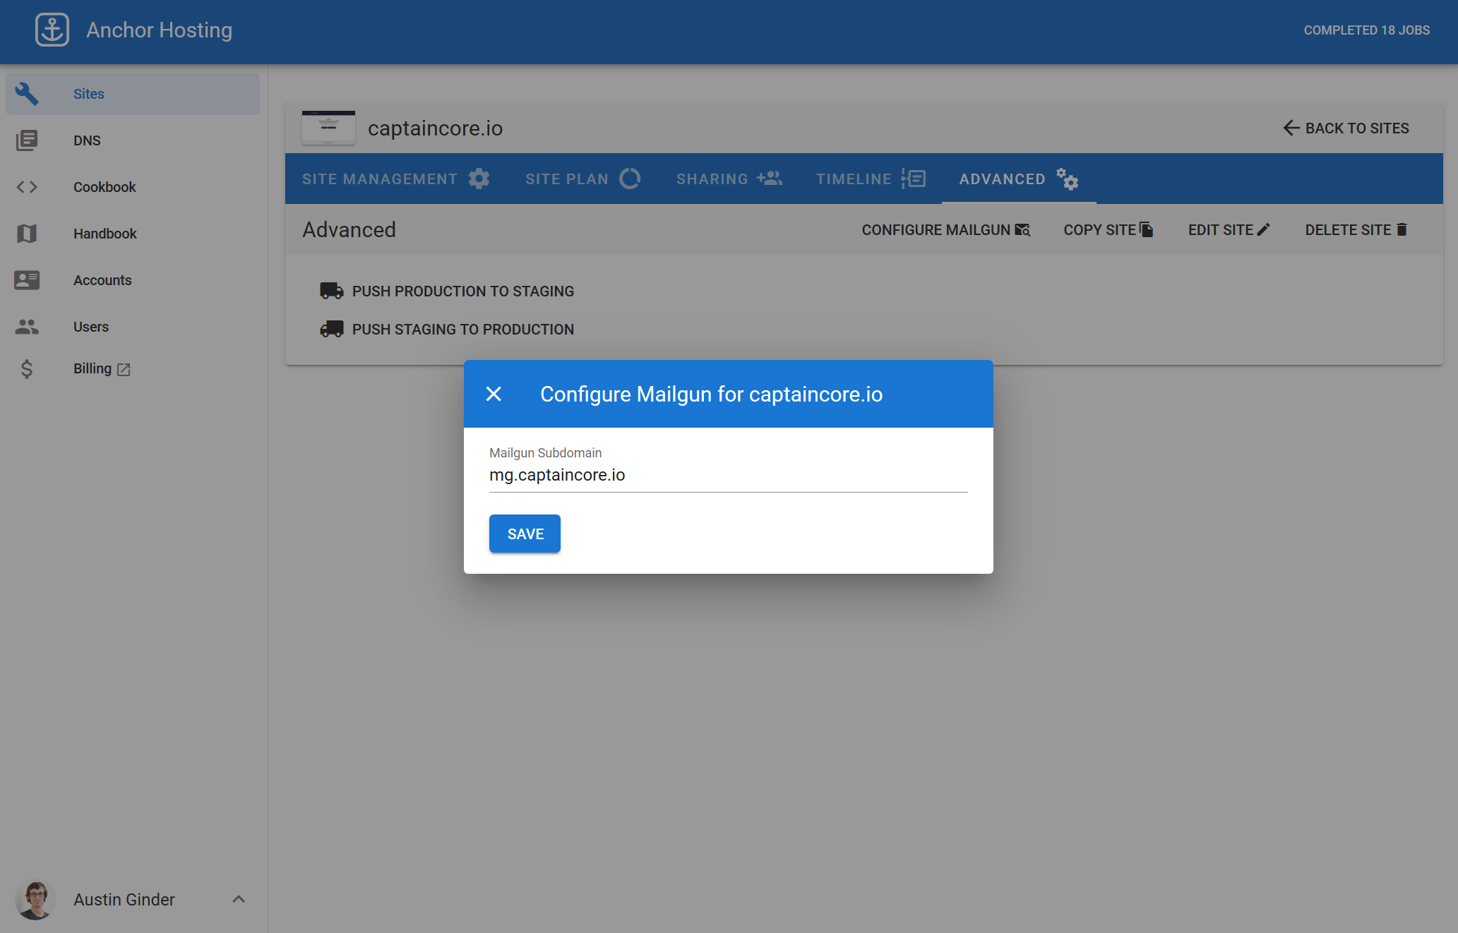Image resolution: width=1458 pixels, height=933 pixels.
Task: Click the back arrow icon near Back to Sites
Action: click(x=1291, y=128)
